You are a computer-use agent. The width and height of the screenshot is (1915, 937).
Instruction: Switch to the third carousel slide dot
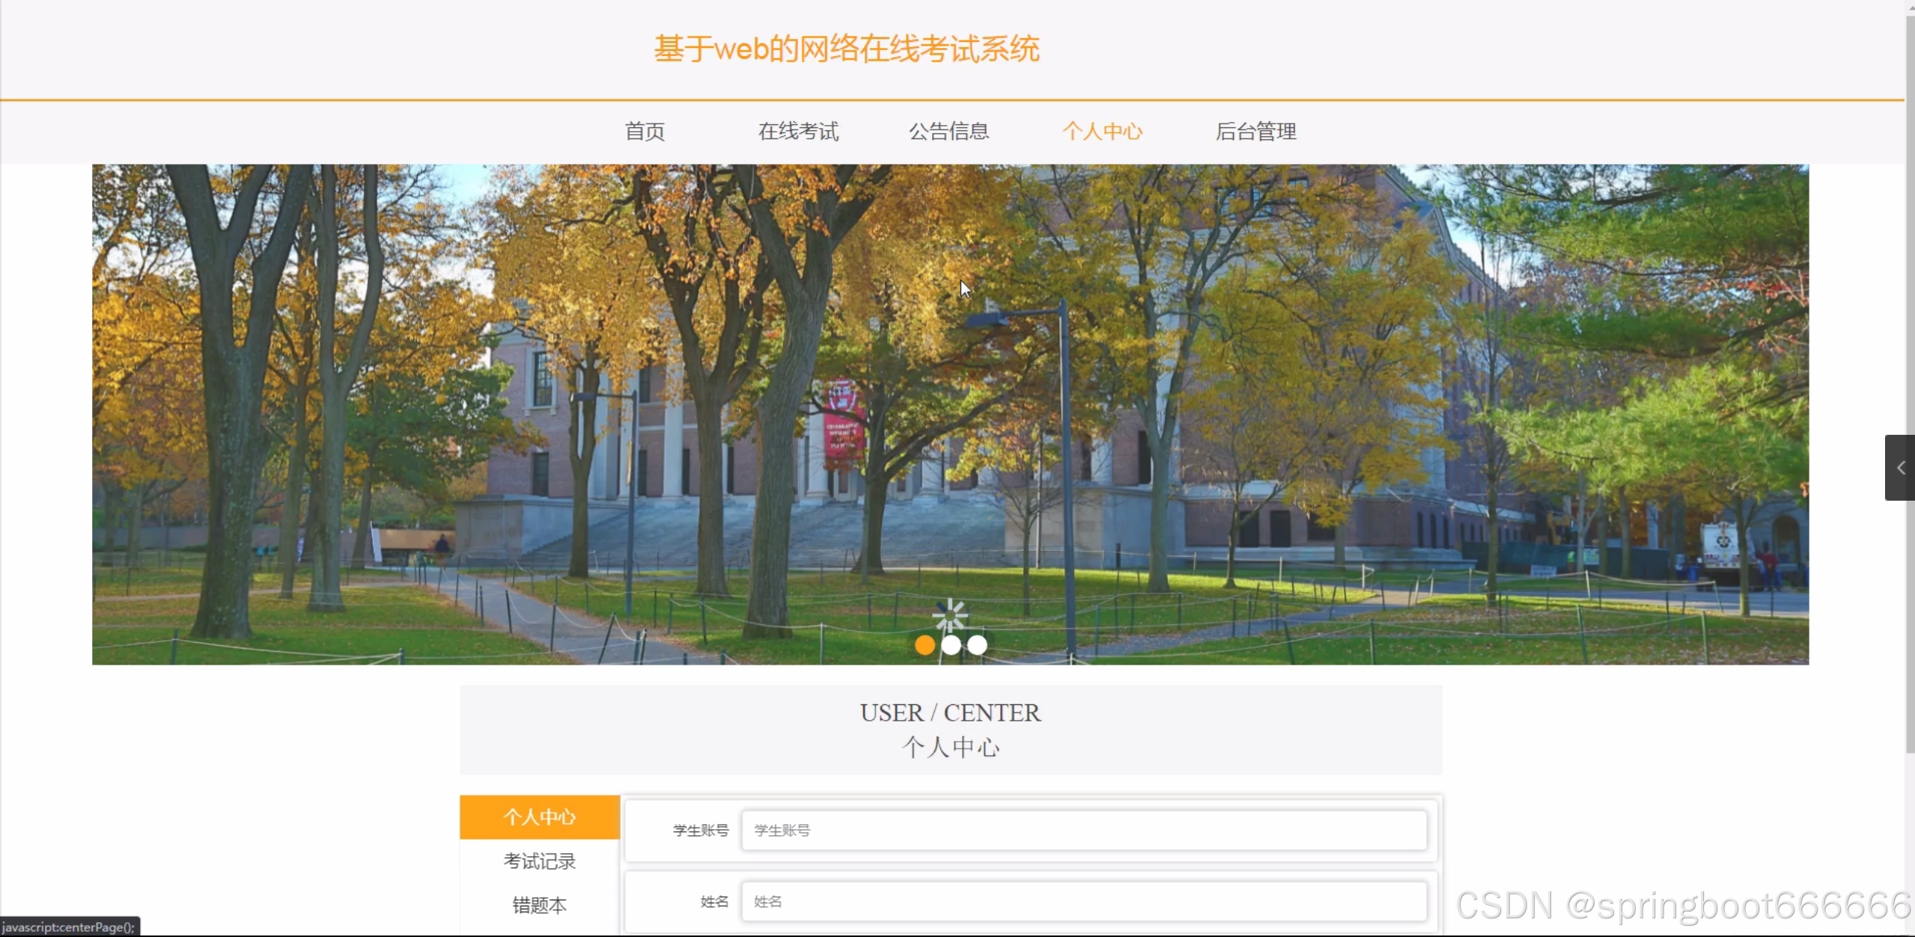click(x=977, y=645)
